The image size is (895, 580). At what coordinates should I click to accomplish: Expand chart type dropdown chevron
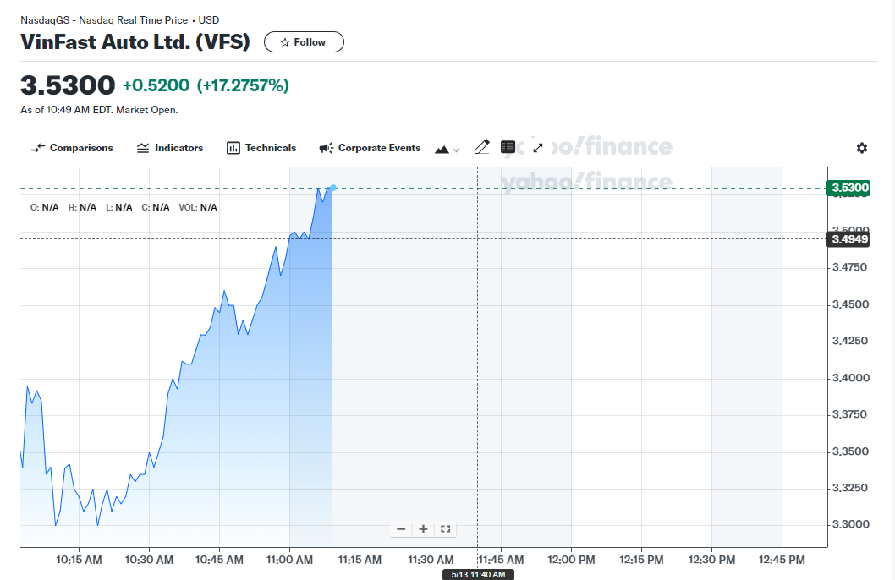456,150
